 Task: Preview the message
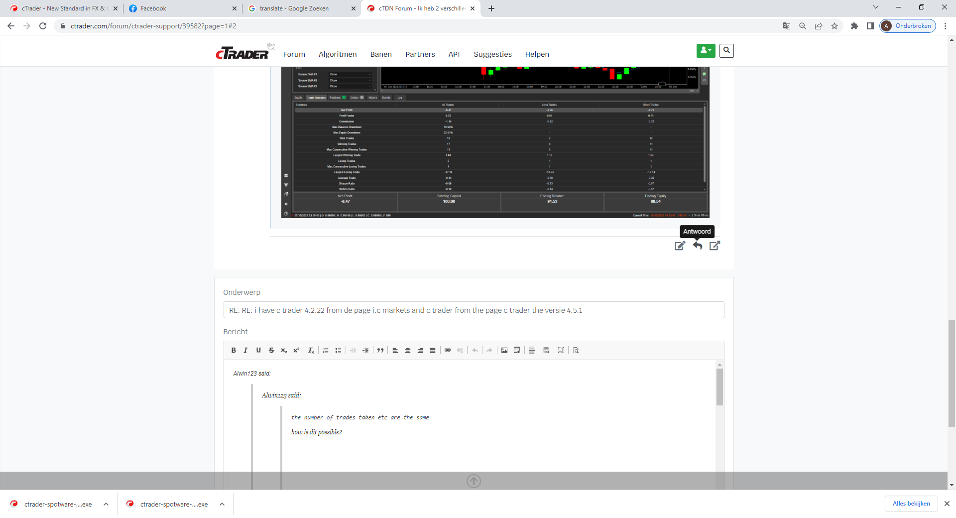576,350
